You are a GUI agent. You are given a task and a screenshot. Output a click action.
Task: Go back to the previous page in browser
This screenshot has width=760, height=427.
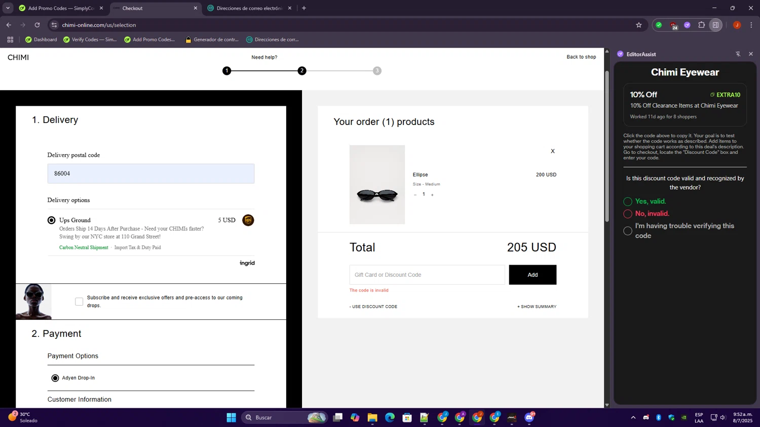9,25
